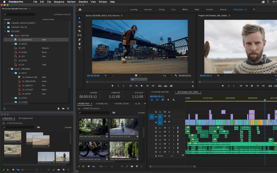
Task: Add a timeline marker using marker icon
Action: [168, 100]
